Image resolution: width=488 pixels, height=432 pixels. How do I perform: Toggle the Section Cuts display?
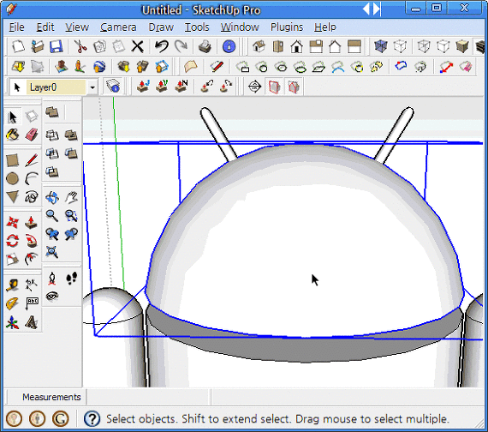coord(294,87)
